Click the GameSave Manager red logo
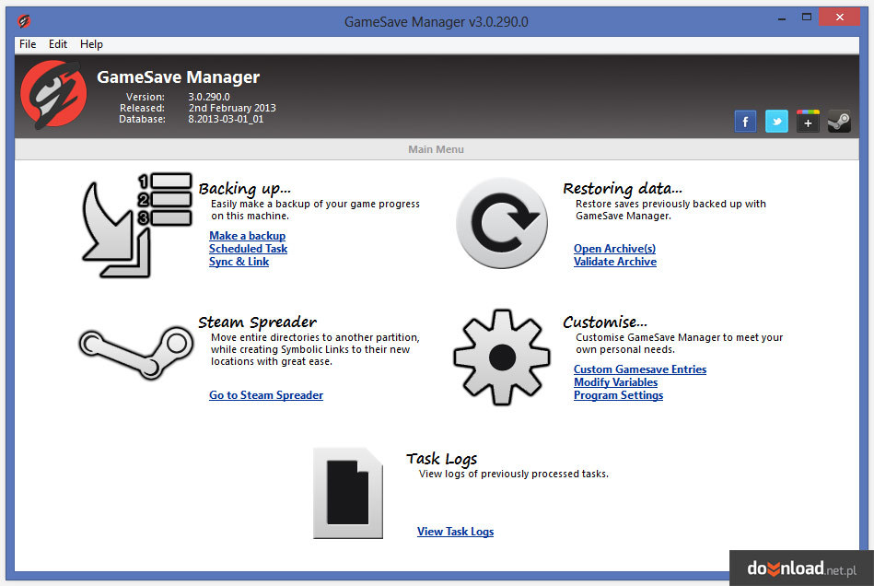The image size is (874, 586). tap(53, 95)
